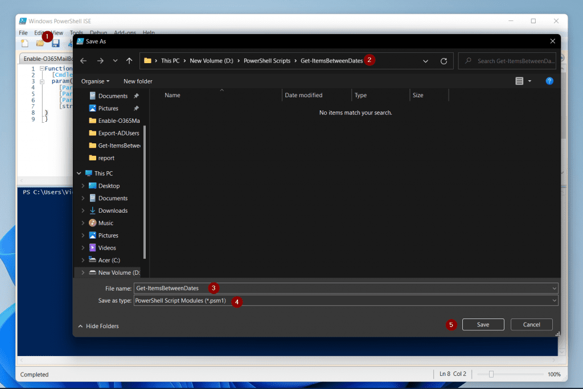Open the File menu in PowerShell ISE

pyautogui.click(x=23, y=32)
